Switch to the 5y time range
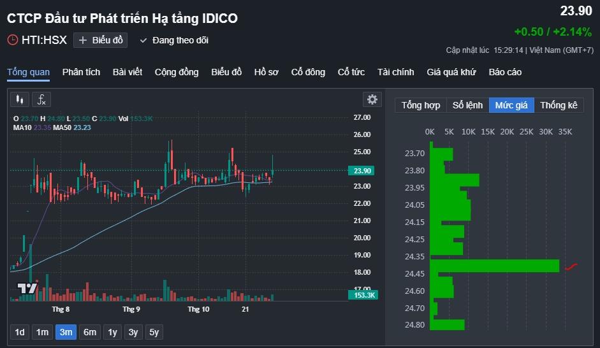This screenshot has height=348, width=600. 154,332
